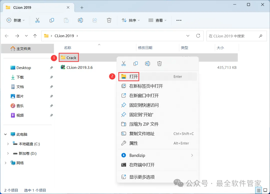Click Delete trash icon in context menu

pyautogui.click(x=159, y=64)
